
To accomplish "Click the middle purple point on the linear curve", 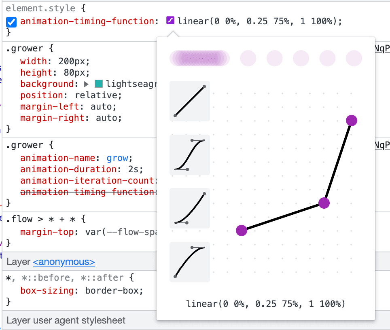I will coord(324,203).
